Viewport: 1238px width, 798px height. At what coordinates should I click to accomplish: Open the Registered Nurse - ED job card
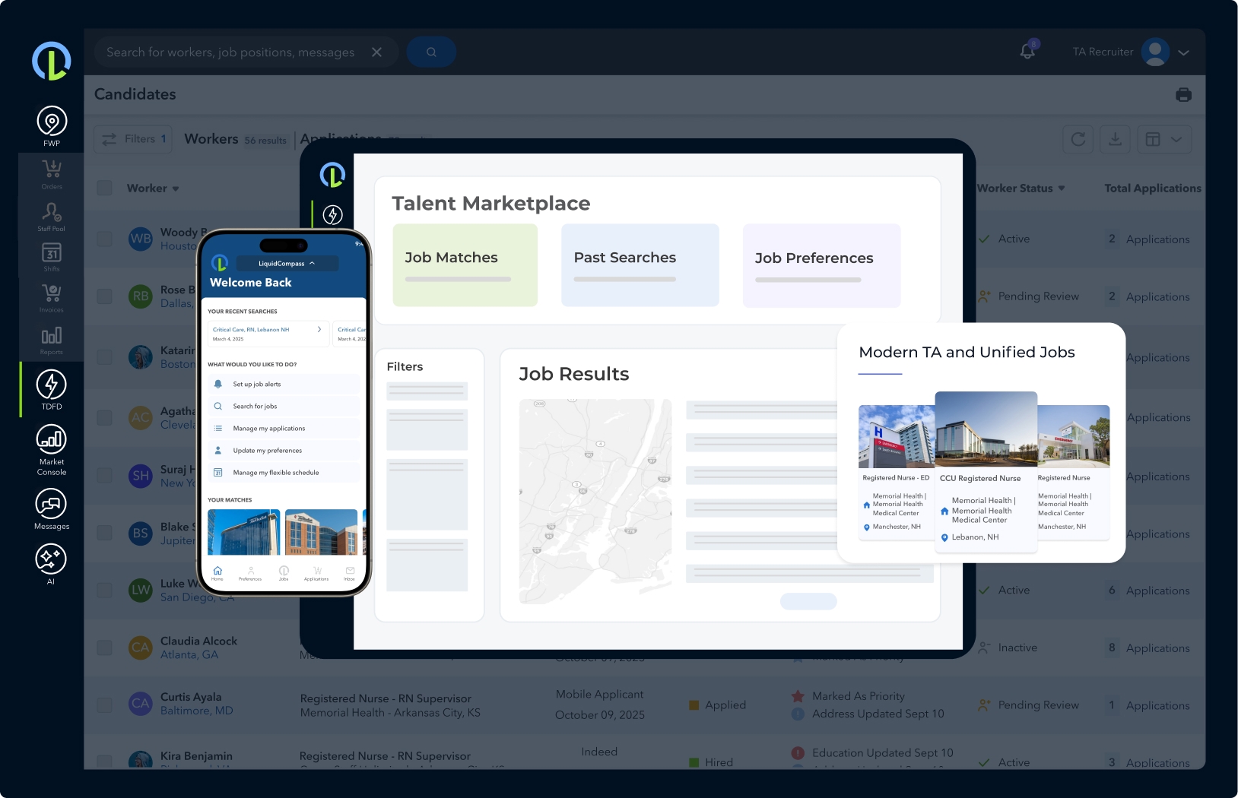[897, 472]
